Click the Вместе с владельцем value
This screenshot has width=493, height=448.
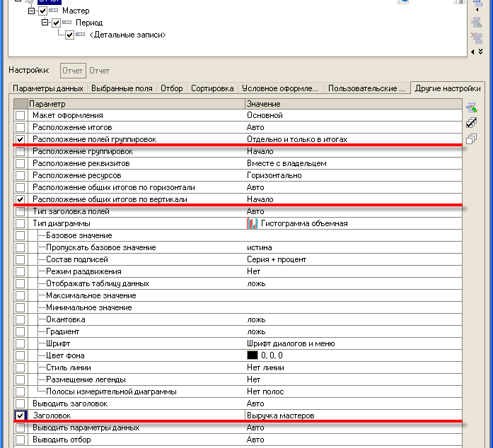point(286,163)
